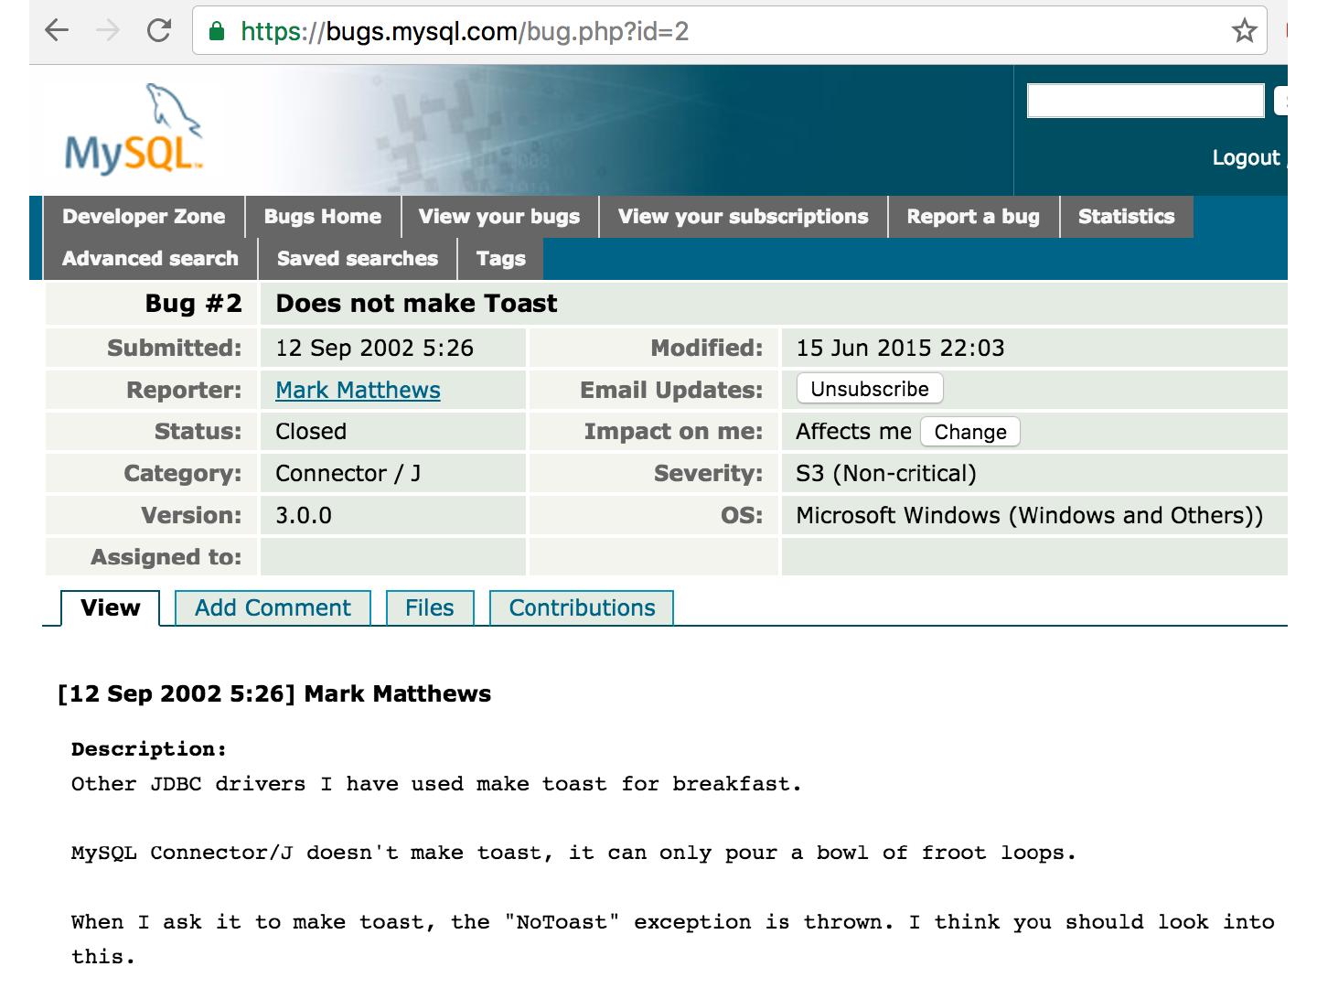Open Saved searches
The height and width of the screenshot is (988, 1317).
point(358,259)
